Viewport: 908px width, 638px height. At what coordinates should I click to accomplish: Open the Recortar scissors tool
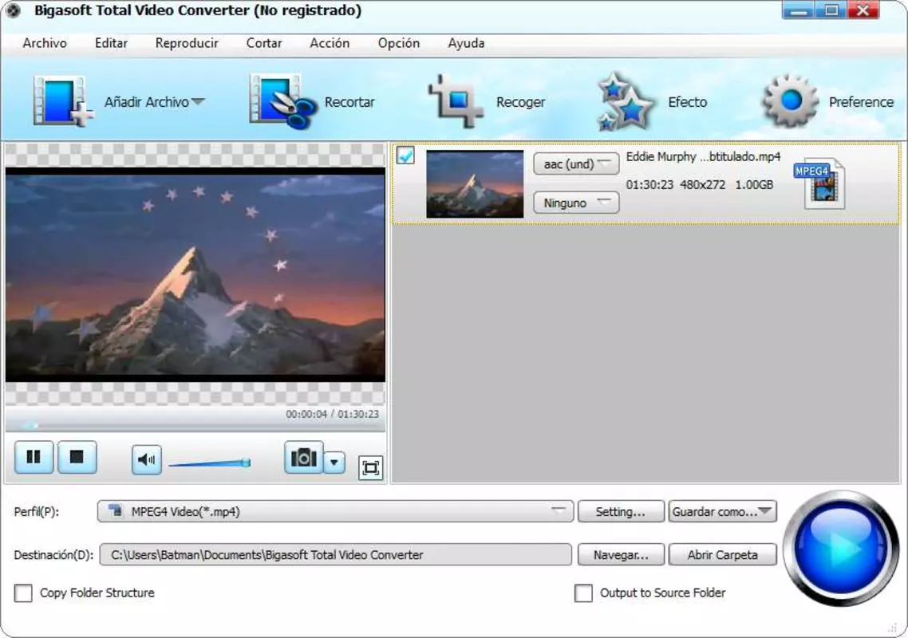click(283, 102)
